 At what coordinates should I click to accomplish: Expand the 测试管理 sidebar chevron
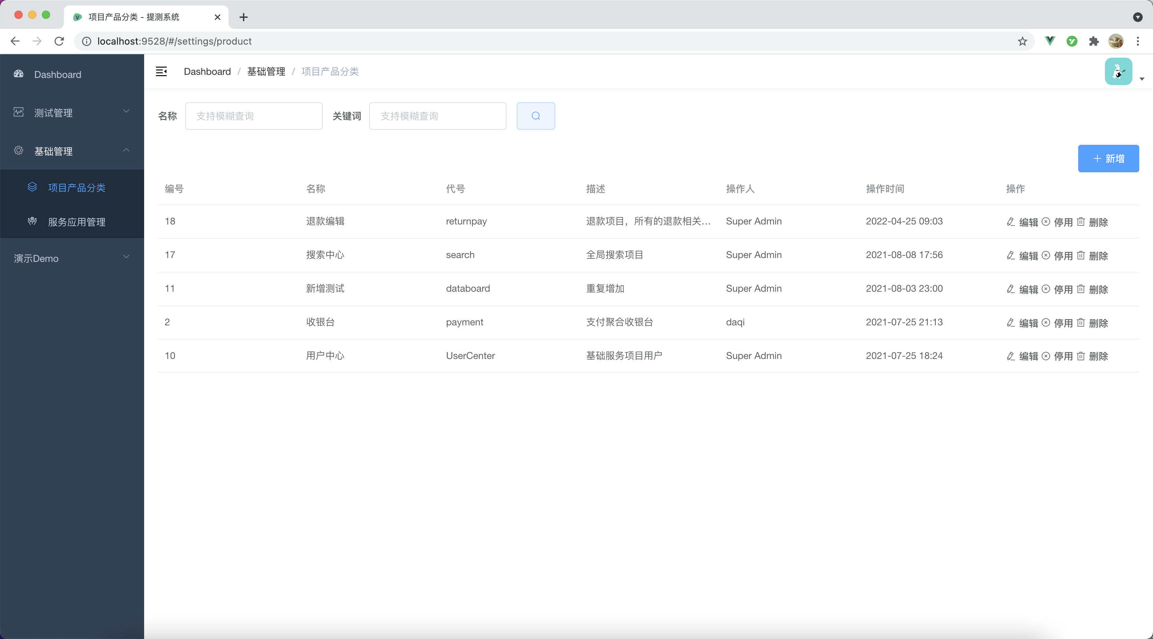[126, 112]
